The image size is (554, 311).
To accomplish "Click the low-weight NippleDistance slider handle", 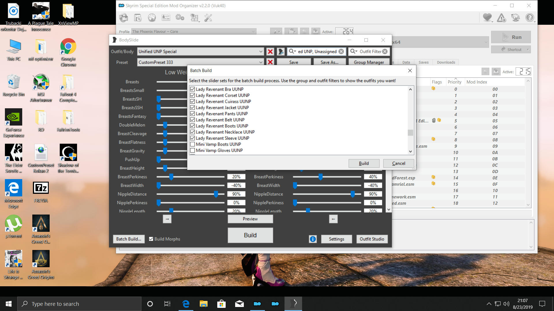I will click(216, 194).
